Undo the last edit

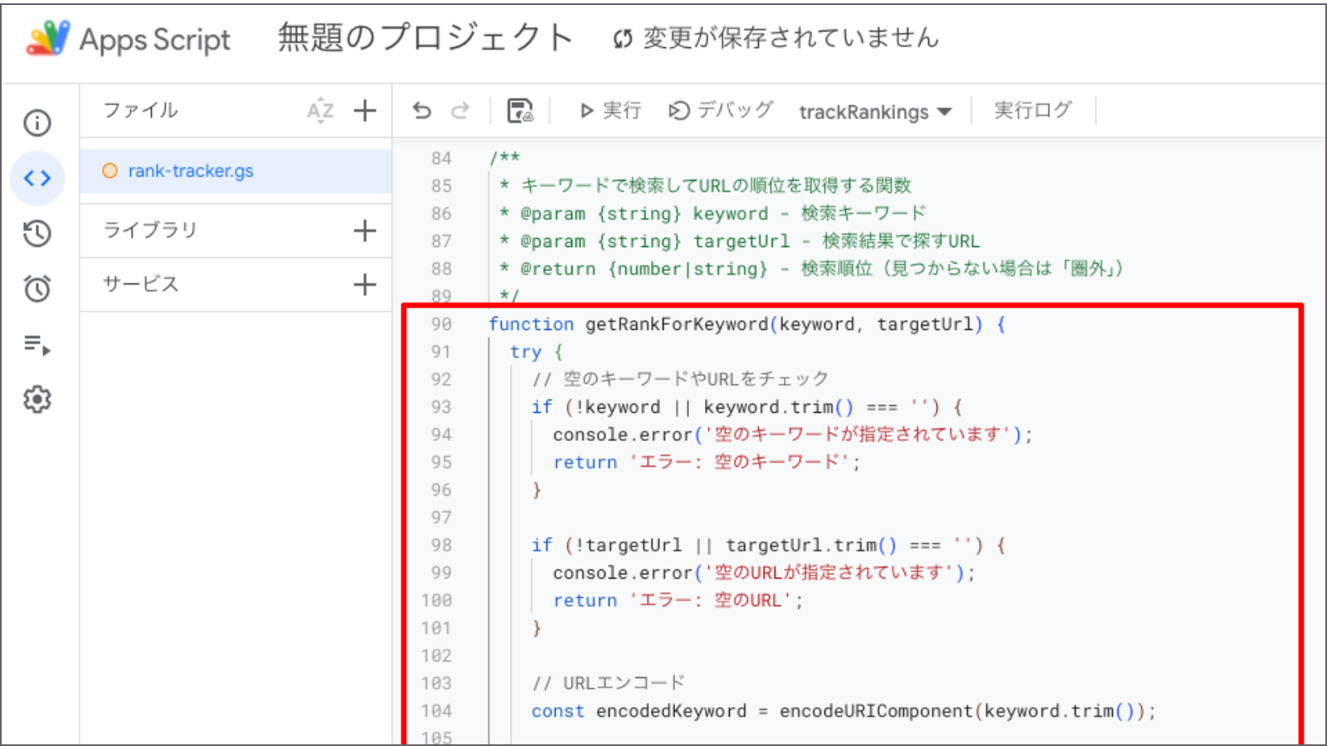[422, 110]
